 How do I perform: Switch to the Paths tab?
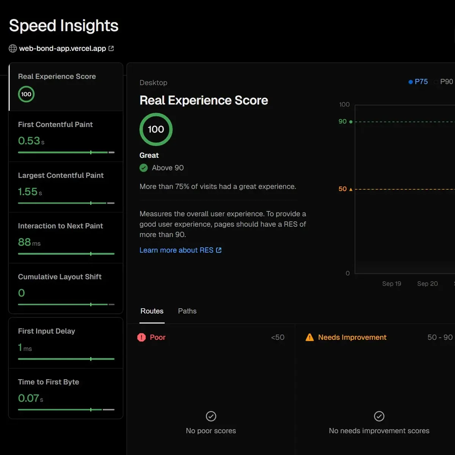pyautogui.click(x=187, y=311)
